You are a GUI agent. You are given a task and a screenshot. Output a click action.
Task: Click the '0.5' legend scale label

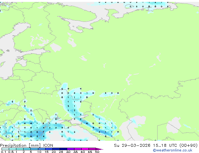(11, 152)
